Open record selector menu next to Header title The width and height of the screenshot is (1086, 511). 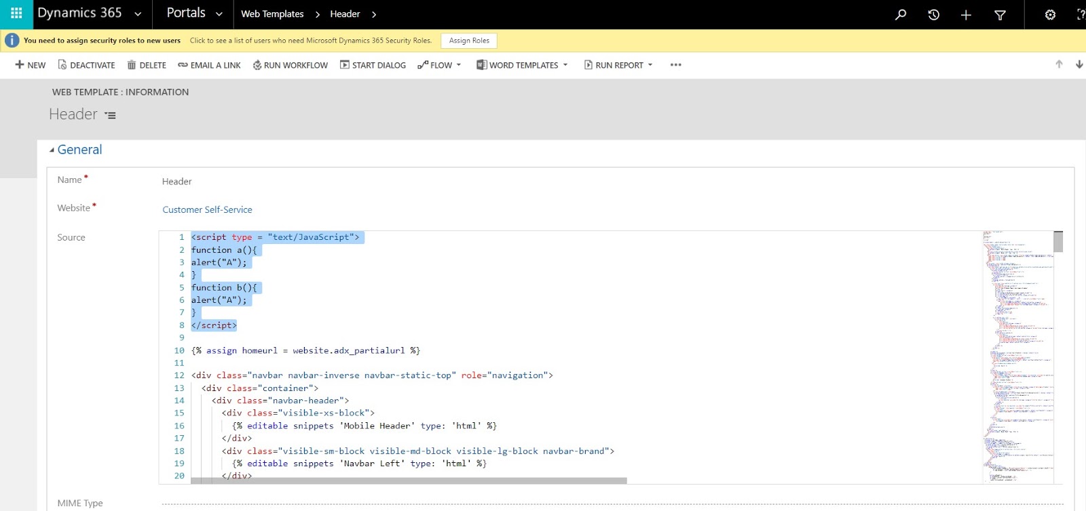click(110, 116)
